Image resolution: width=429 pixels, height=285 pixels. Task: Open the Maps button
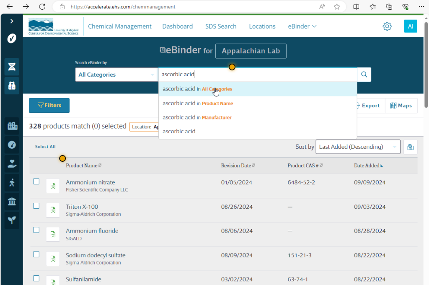401,106
